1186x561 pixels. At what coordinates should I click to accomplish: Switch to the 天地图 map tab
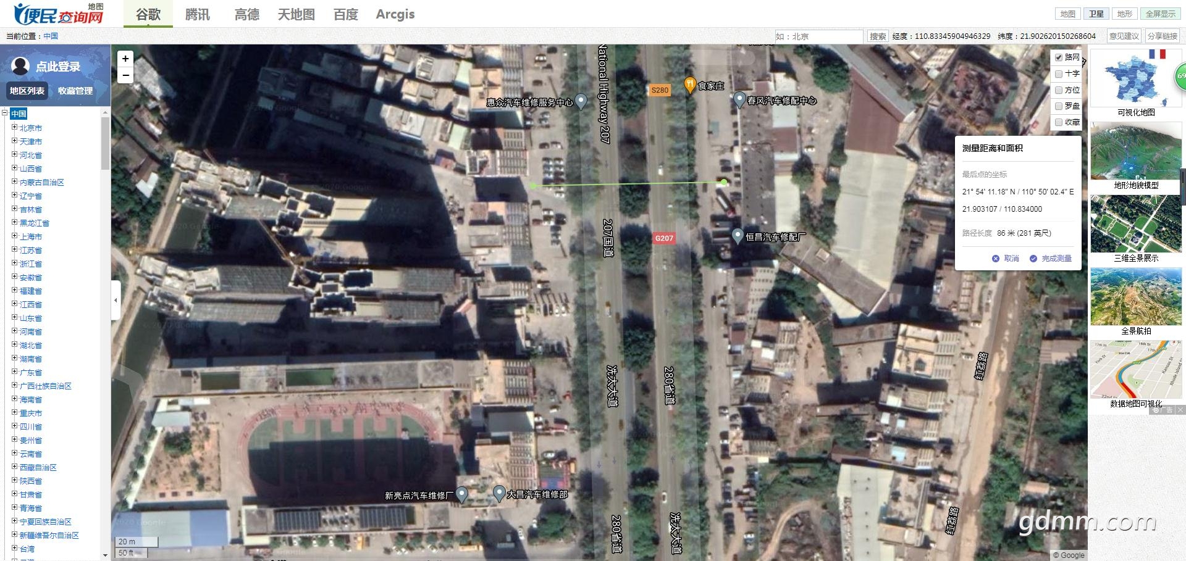(x=296, y=14)
